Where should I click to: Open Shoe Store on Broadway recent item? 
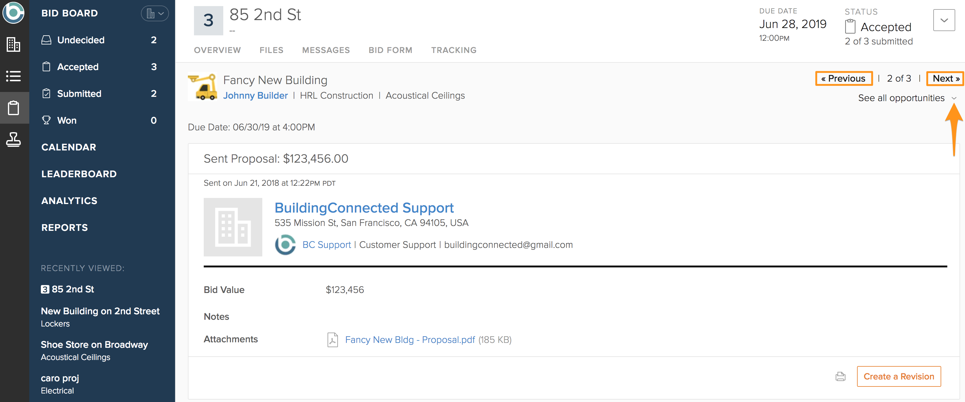94,344
